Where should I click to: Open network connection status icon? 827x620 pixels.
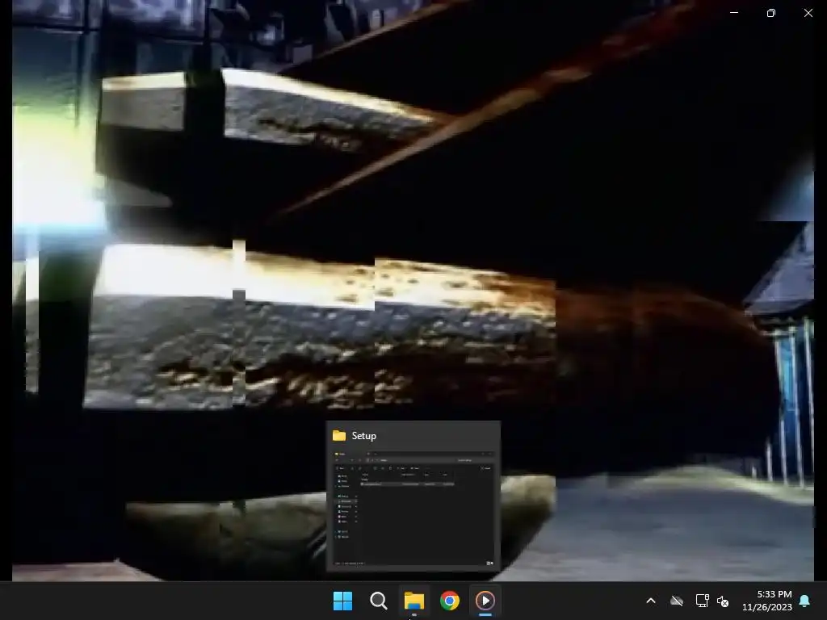point(702,601)
